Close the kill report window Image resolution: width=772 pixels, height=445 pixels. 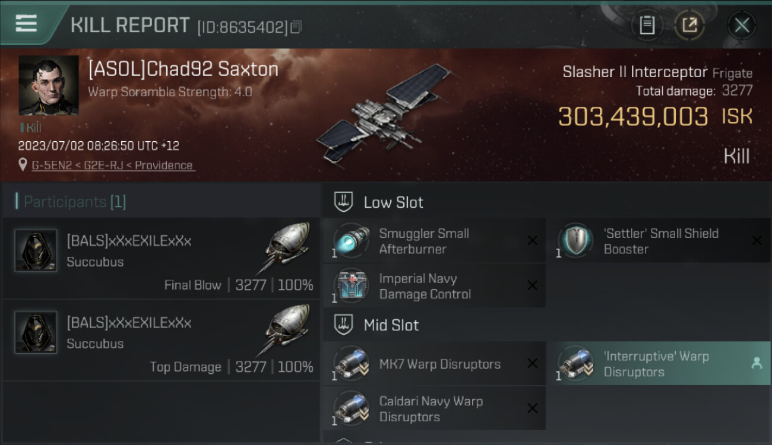[x=742, y=25]
